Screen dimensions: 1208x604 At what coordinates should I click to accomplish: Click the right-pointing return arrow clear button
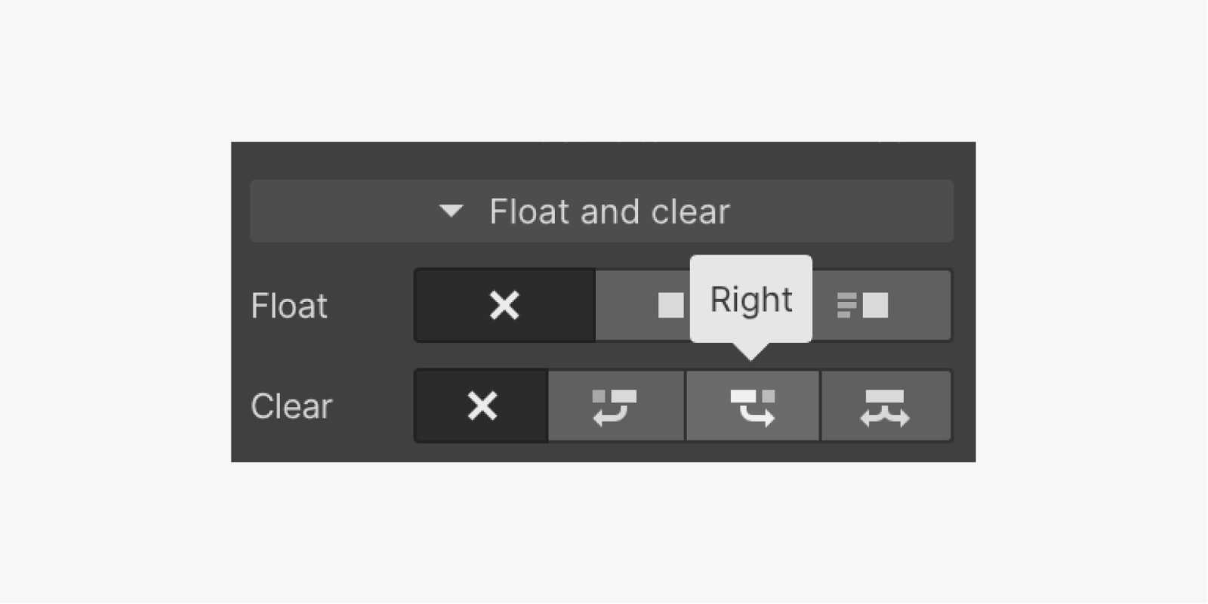click(752, 406)
